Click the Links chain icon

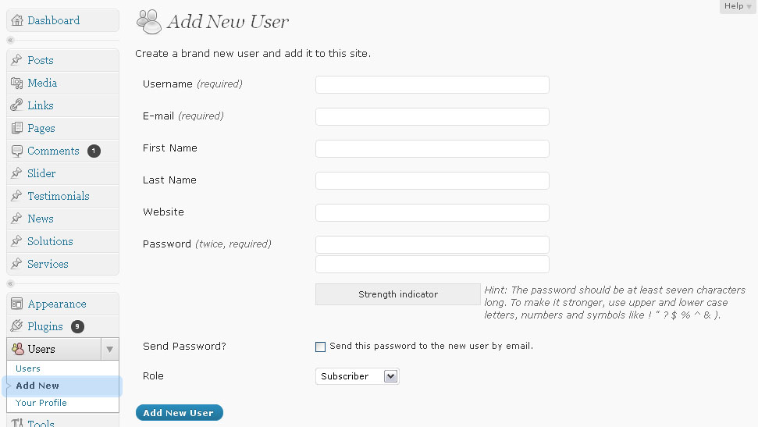click(17, 105)
